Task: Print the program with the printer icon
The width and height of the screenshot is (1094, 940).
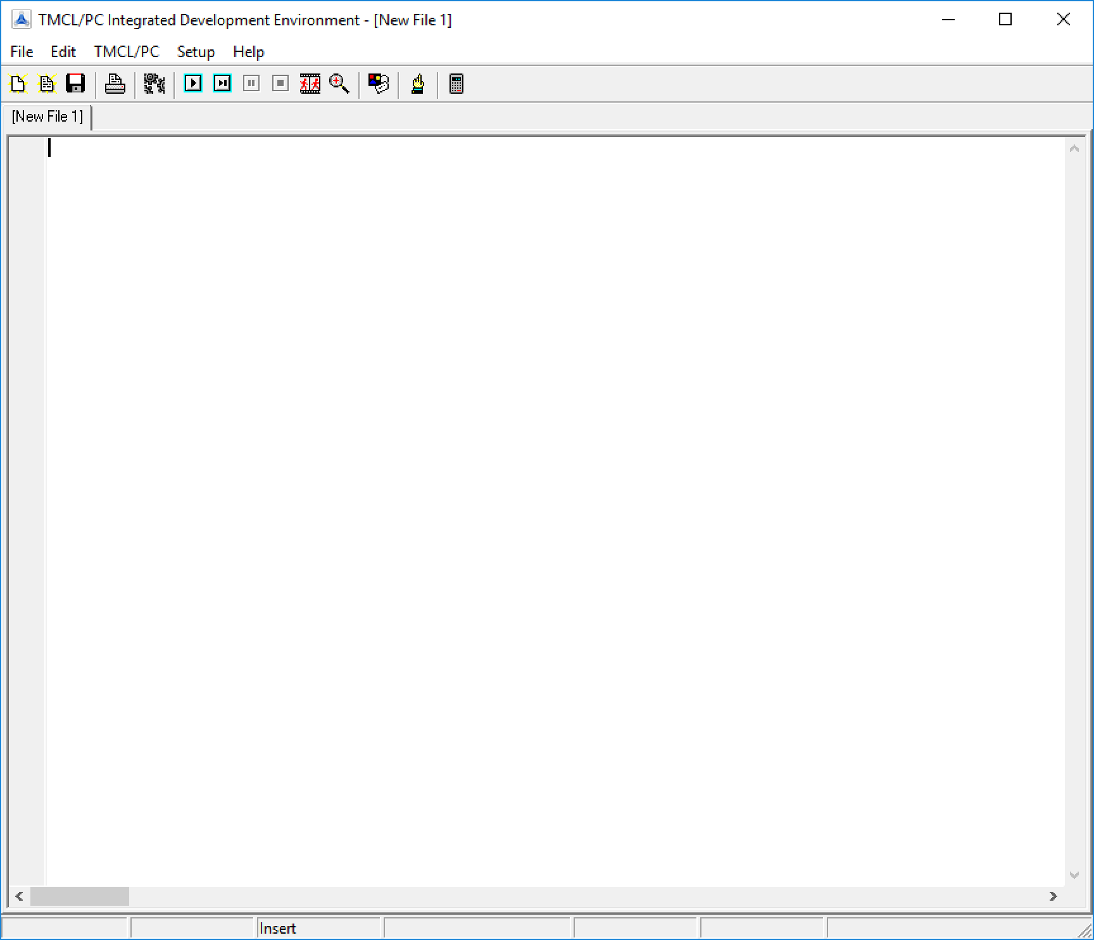Action: click(x=115, y=84)
